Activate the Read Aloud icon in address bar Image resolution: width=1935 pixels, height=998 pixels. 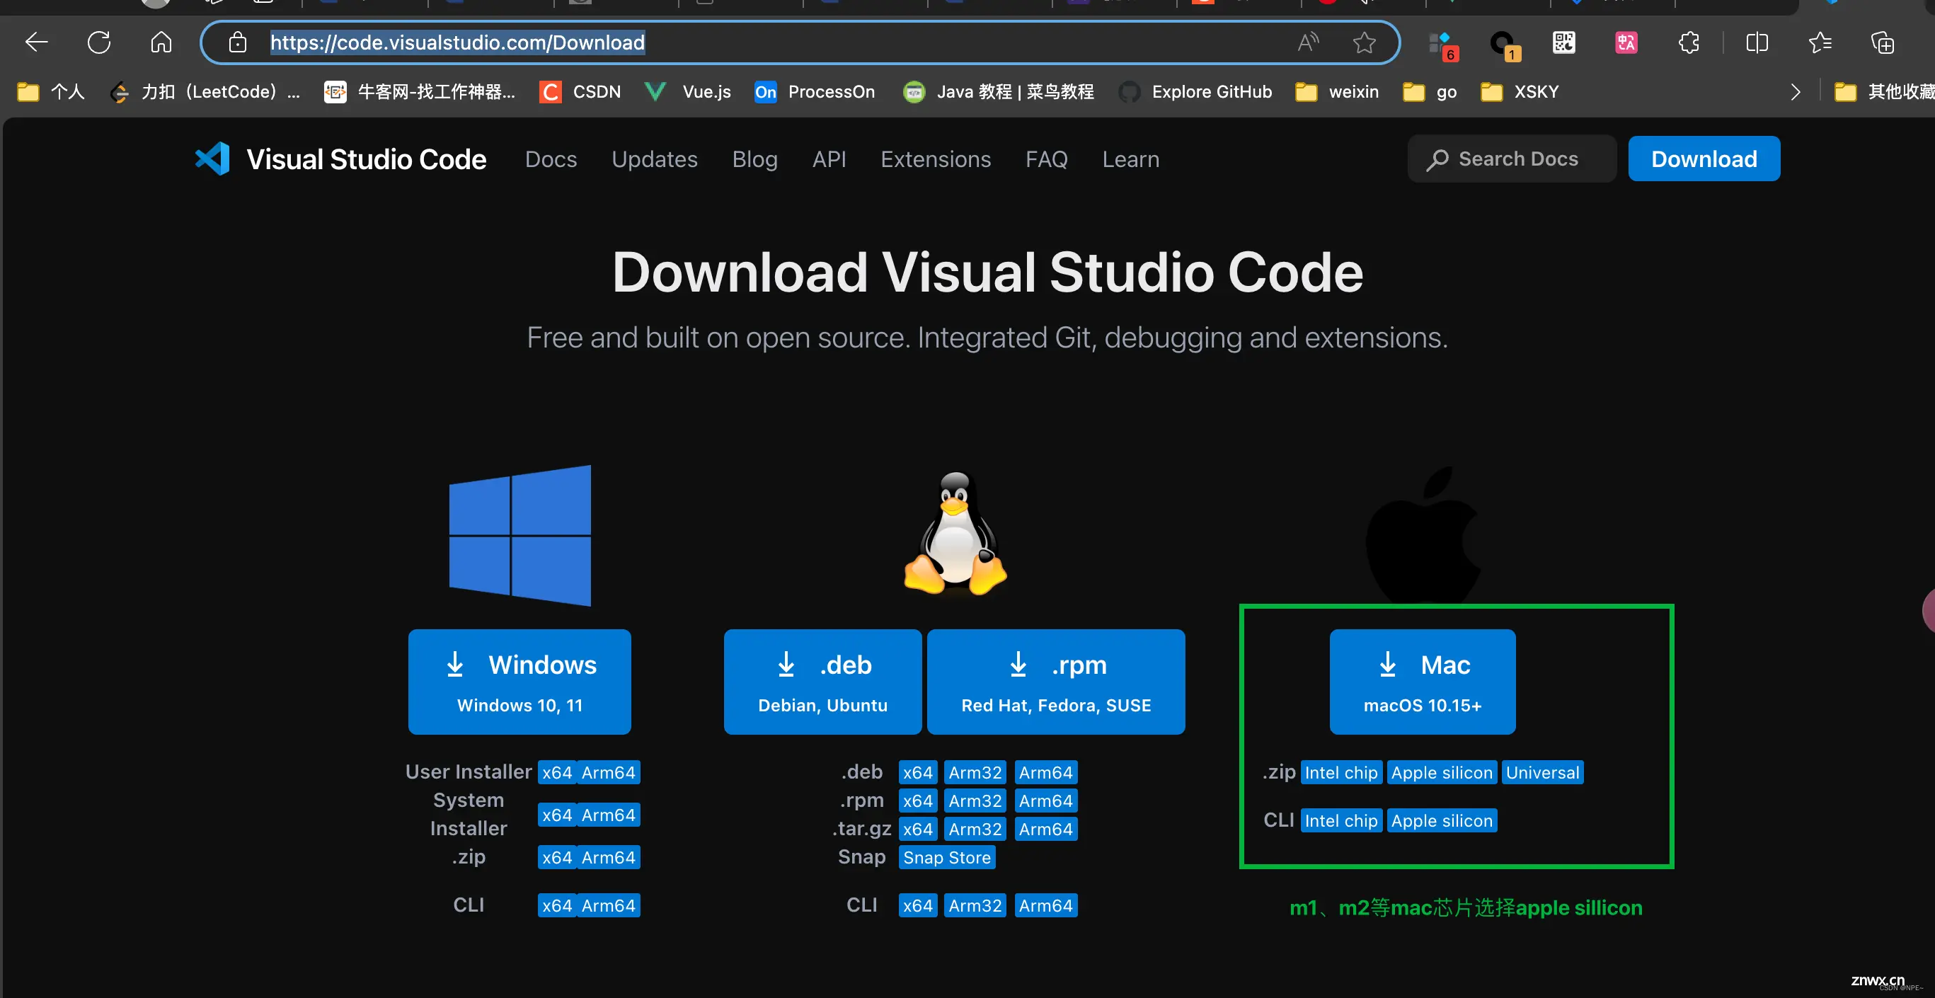(x=1308, y=42)
